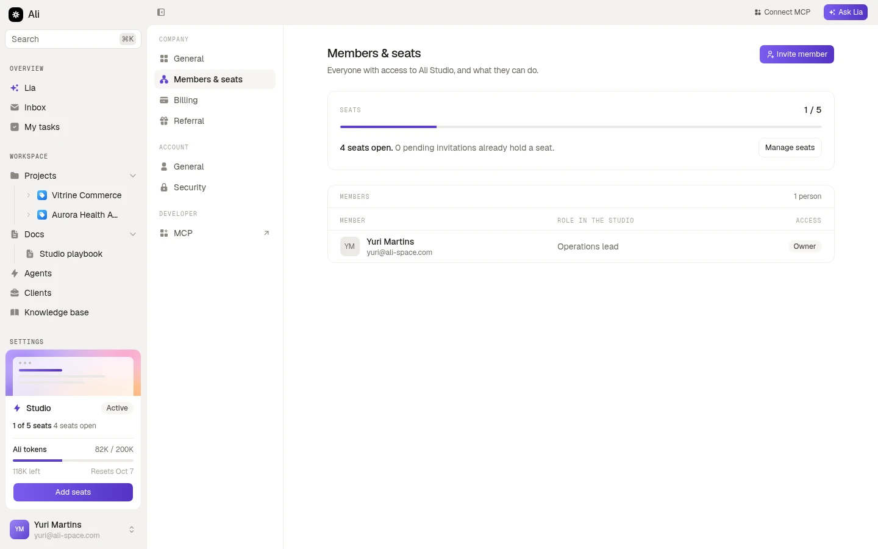Collapse the Projects section chevron
878x549 pixels.
(133, 176)
